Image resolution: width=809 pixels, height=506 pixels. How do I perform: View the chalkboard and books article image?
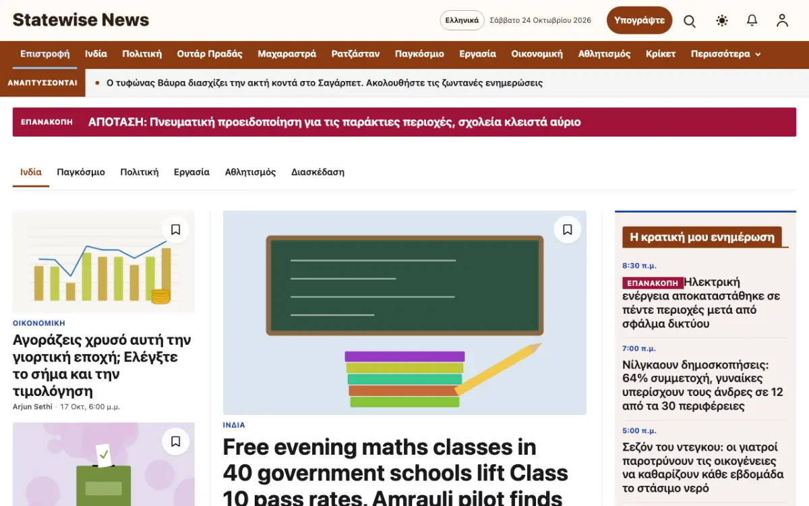coord(404,312)
